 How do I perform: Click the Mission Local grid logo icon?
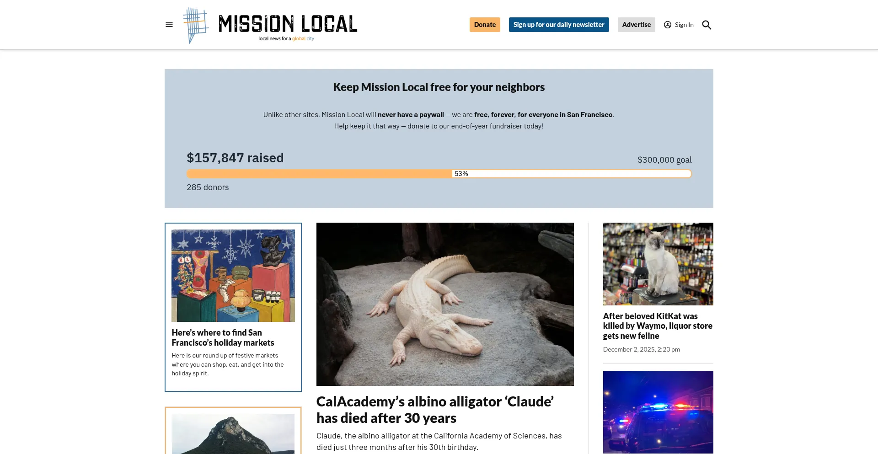pyautogui.click(x=195, y=25)
